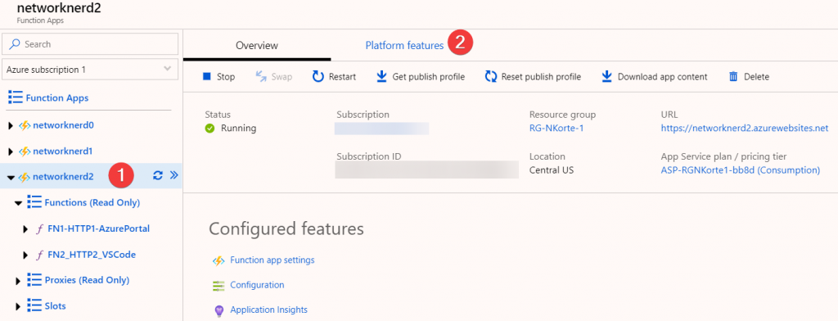Select FN1-HTTP1-AzurePortal function
The width and height of the screenshot is (838, 321).
(99, 228)
